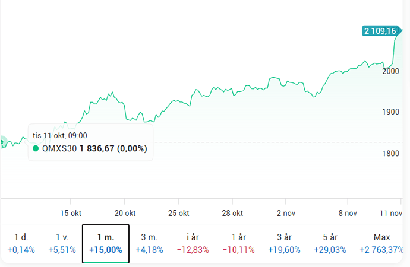410x267 pixels.
Task: Click the 2000 value axis label
Action: coord(391,71)
